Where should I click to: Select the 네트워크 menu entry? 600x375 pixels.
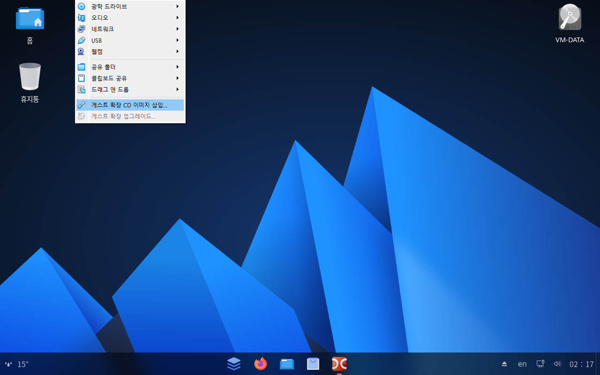(130, 29)
